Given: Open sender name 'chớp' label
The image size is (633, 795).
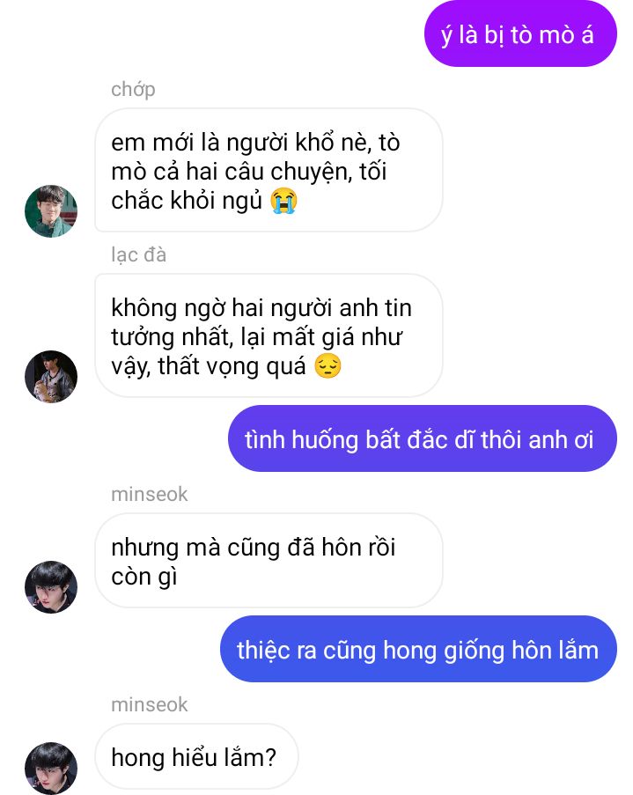Looking at the screenshot, I should point(133,89).
